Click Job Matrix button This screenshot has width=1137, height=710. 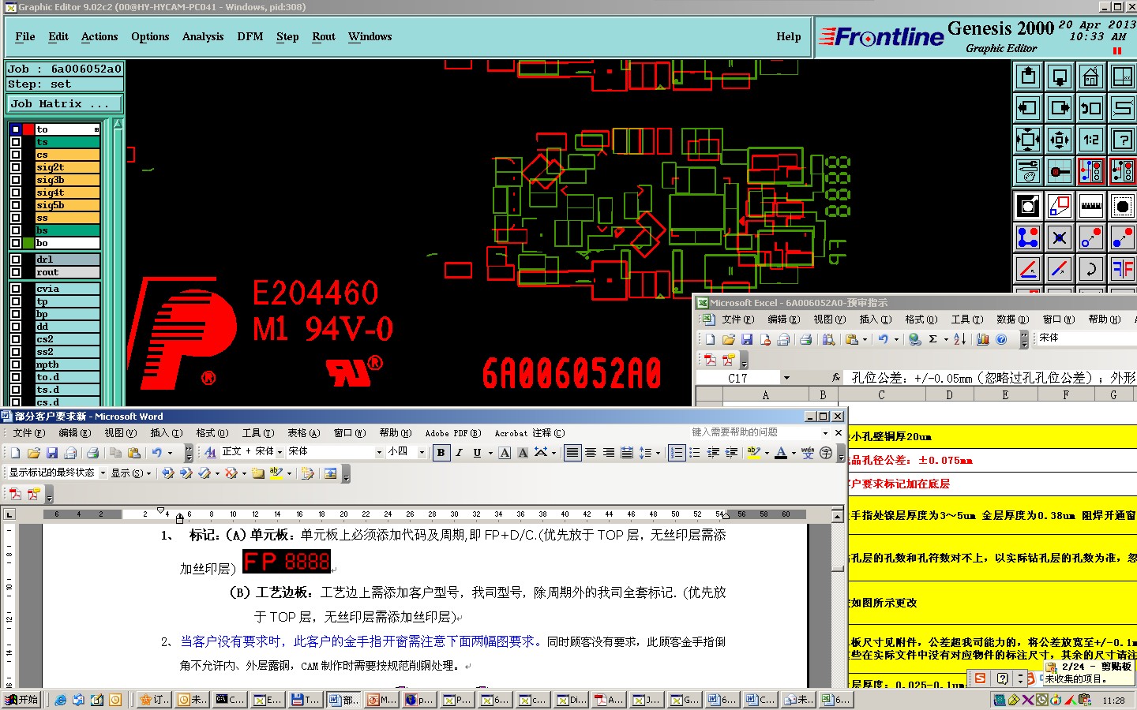(x=65, y=103)
